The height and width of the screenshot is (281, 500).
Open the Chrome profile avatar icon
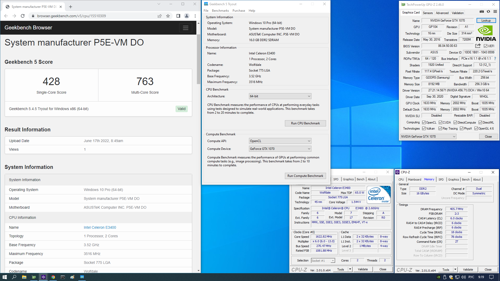pos(187,16)
